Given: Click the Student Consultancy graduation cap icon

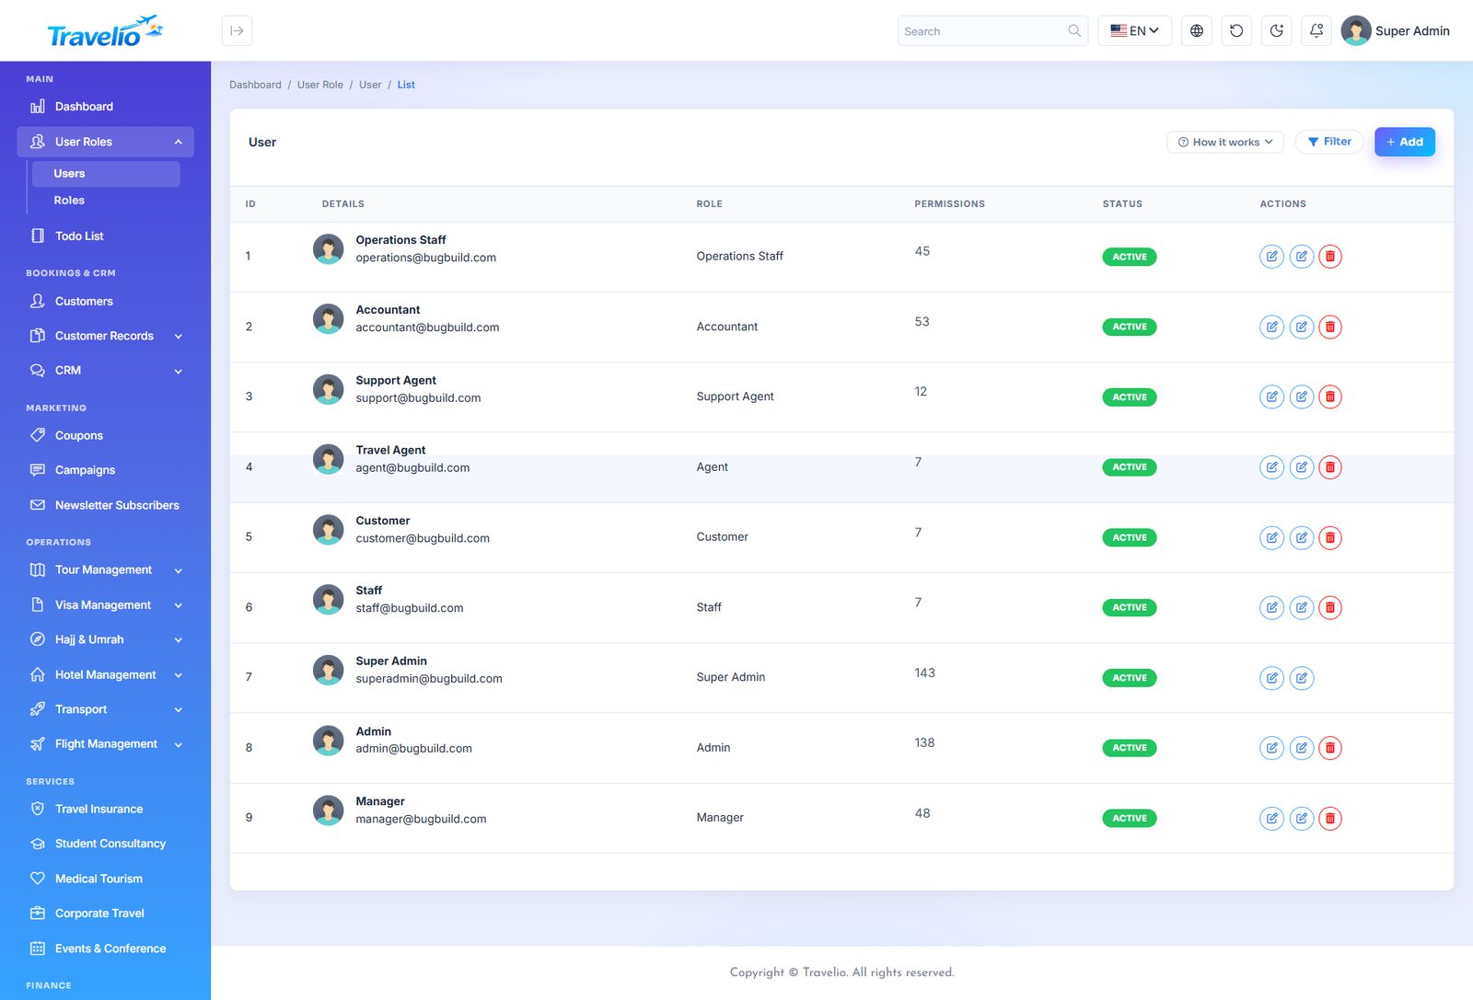Looking at the screenshot, I should pyautogui.click(x=38, y=844).
